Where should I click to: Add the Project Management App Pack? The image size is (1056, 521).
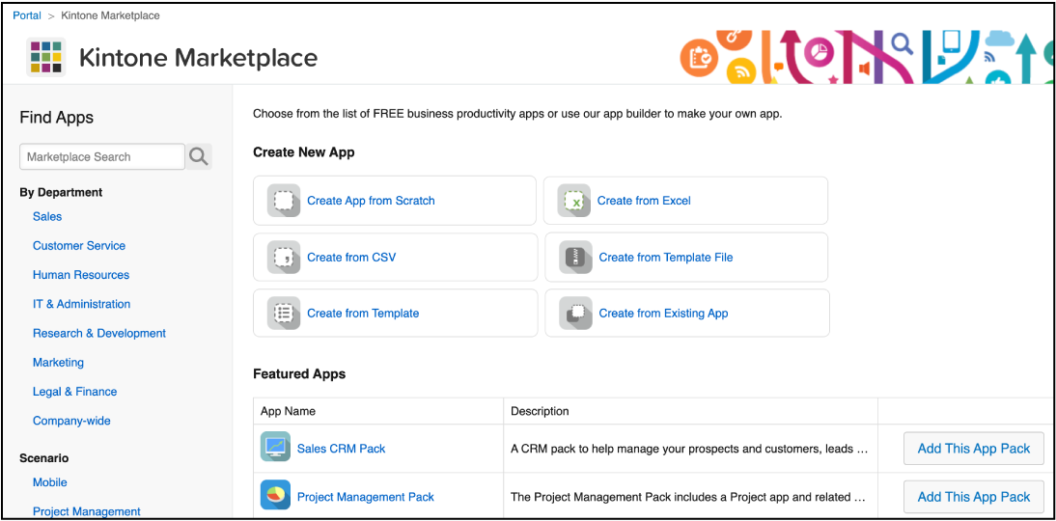(x=973, y=497)
